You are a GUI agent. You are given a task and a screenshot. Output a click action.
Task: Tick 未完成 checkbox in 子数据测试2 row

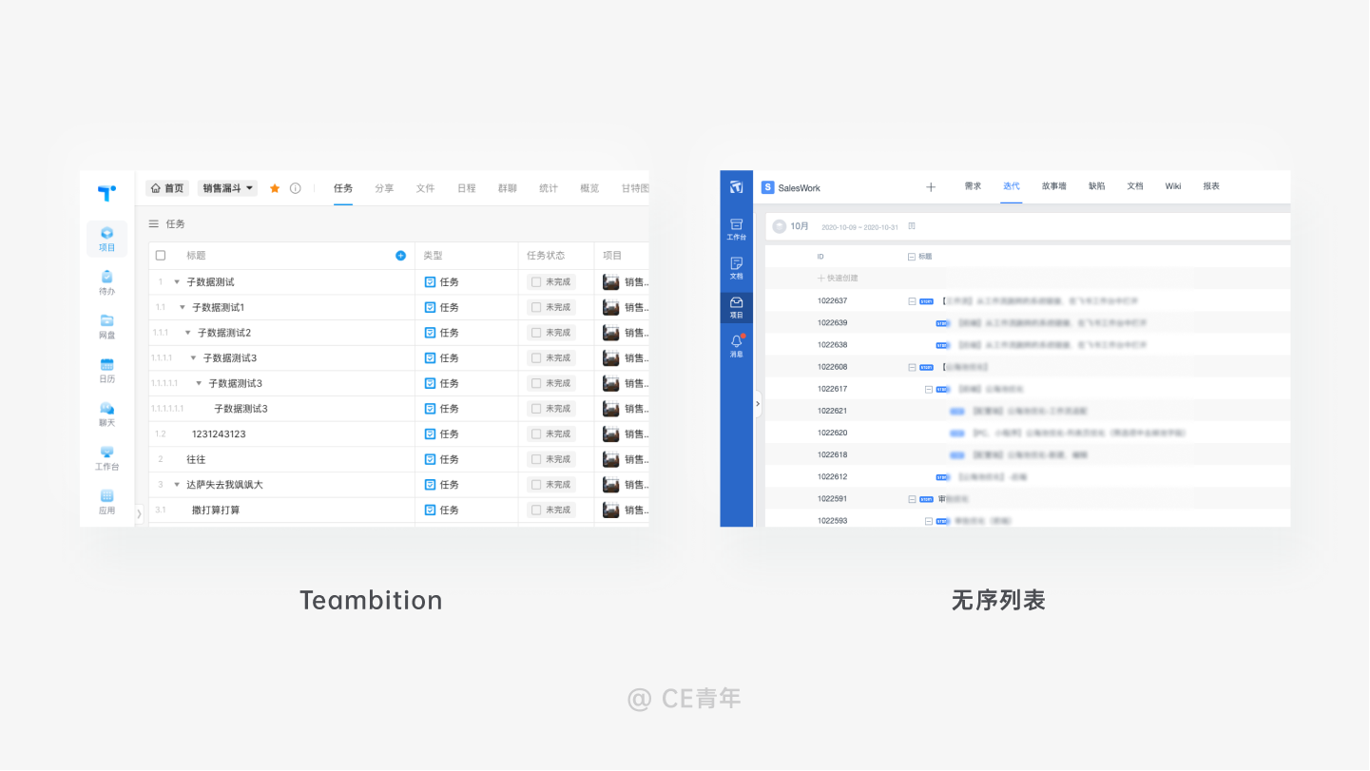(x=536, y=333)
